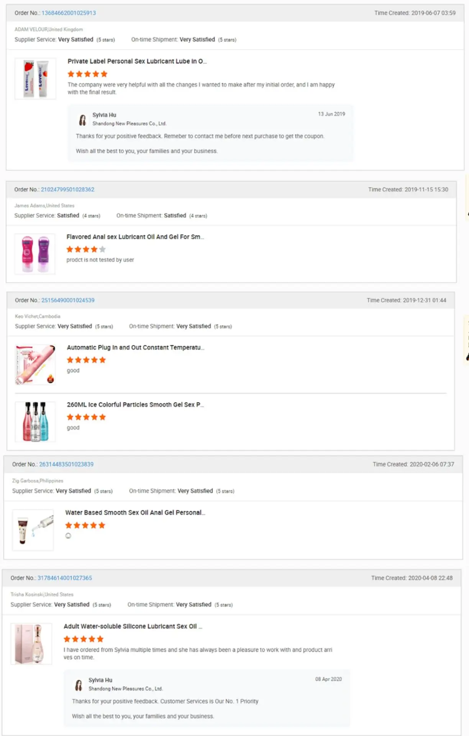
Task: Open order number 21024799501028362 link
Action: [x=67, y=190]
